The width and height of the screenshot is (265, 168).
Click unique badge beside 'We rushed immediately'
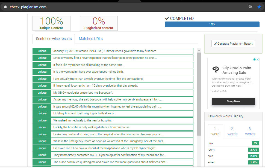point(42,120)
